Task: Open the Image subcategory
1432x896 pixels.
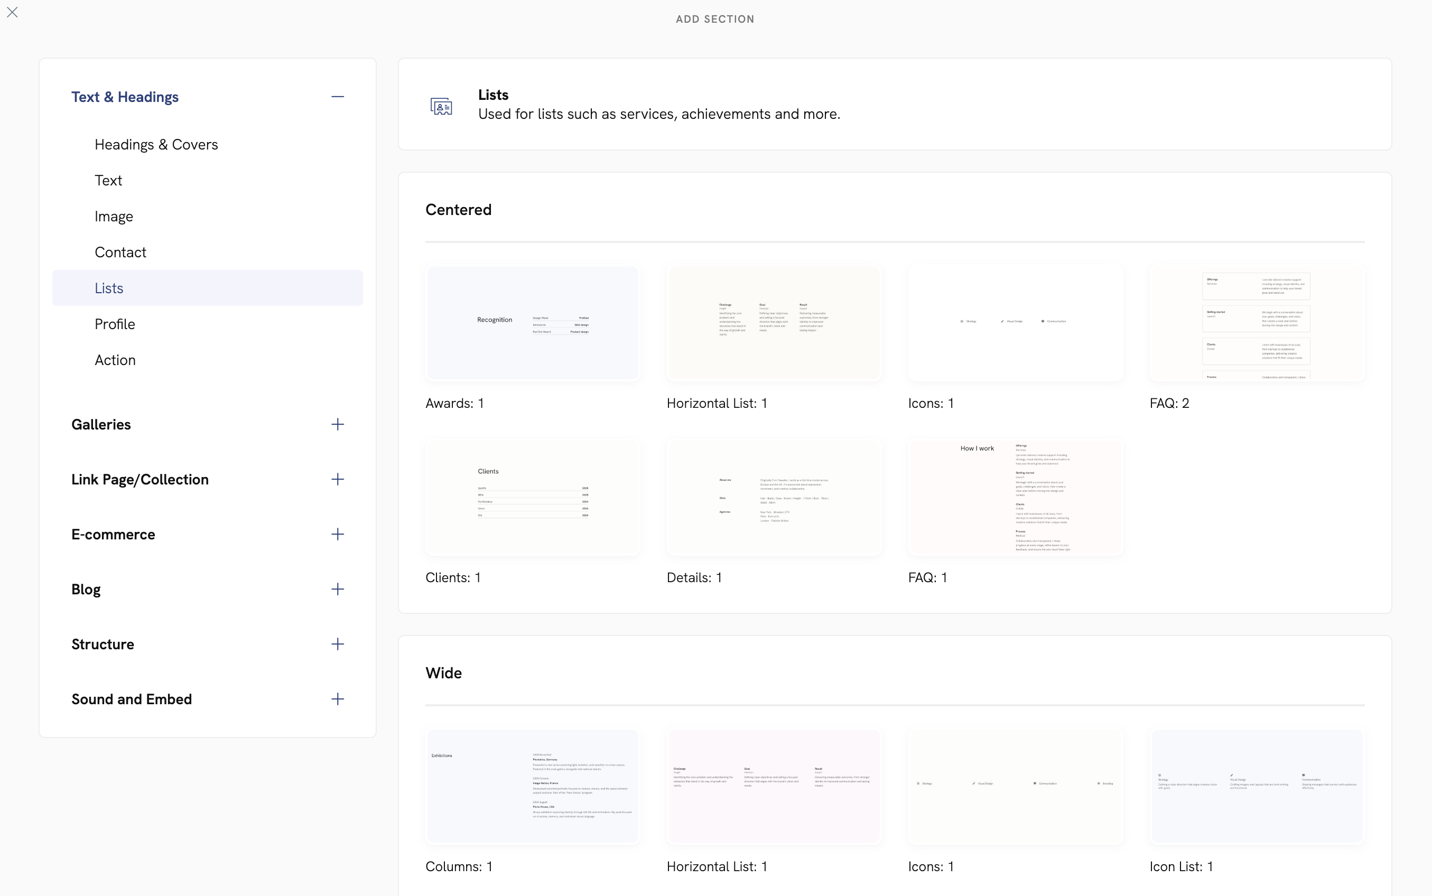Action: pyautogui.click(x=114, y=217)
